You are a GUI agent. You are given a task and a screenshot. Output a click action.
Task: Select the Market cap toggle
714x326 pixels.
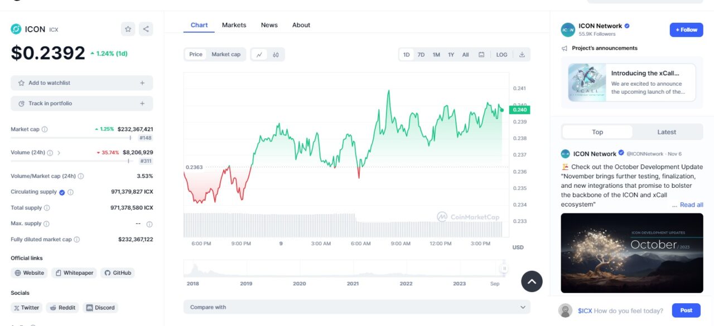pyautogui.click(x=226, y=55)
